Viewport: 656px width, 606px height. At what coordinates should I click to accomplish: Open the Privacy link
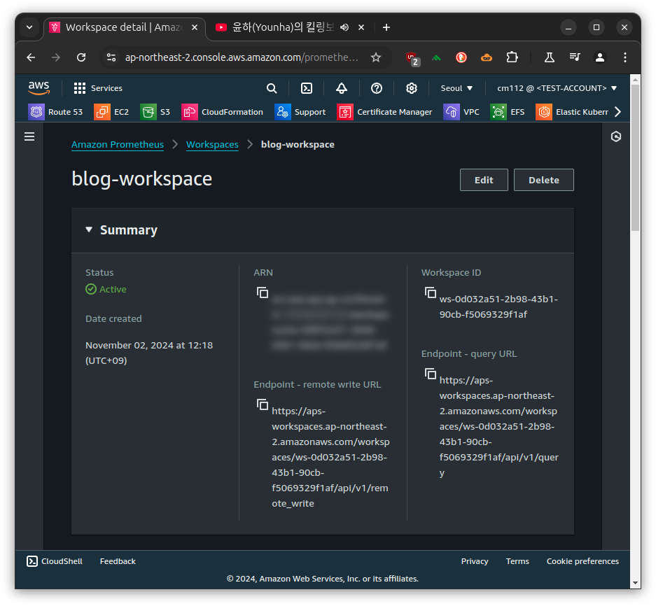(x=475, y=562)
